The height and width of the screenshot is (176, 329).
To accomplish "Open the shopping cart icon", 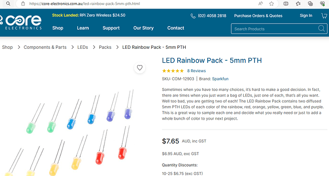I will pos(324,16).
